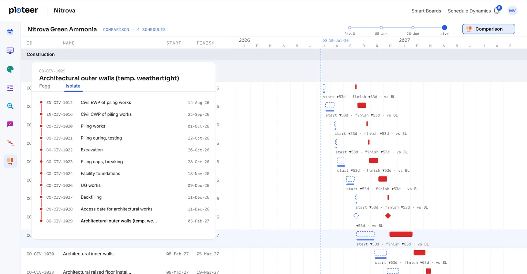Click the 08-Feb-27 start date cell
527x274 pixels.
pos(177,254)
